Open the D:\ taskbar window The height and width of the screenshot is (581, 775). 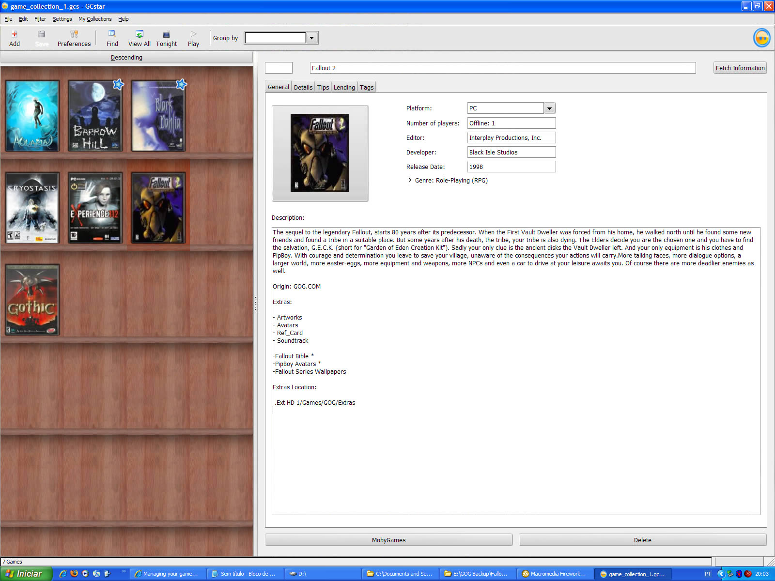[x=323, y=574]
